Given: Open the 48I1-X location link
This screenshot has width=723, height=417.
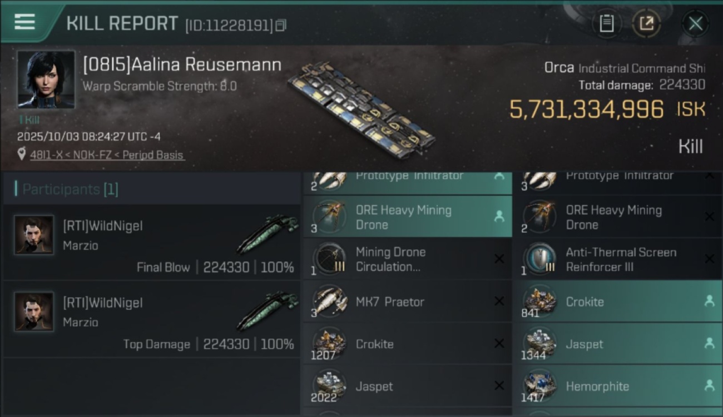Looking at the screenshot, I should pyautogui.click(x=107, y=155).
